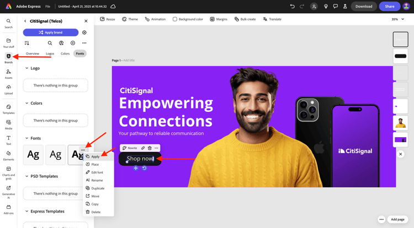Open the Search panel in sidebar
The height and width of the screenshot is (228, 414).
tap(8, 23)
